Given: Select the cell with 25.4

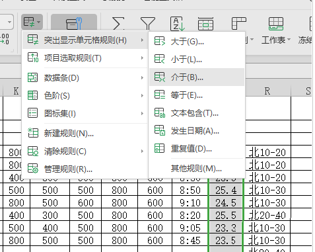Looking at the screenshot, I should click(226, 190).
